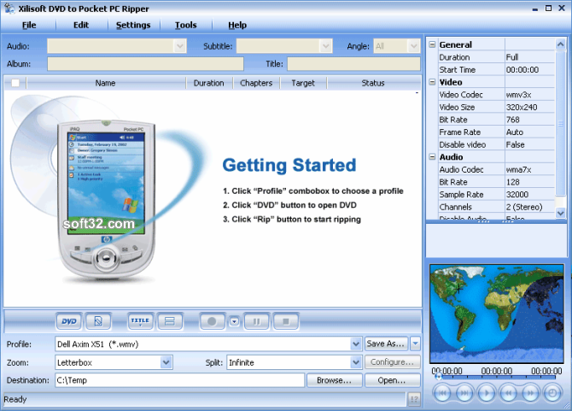Viewport: 572px width, 411px height.
Task: Click the Album text field
Action: pyautogui.click(x=145, y=63)
